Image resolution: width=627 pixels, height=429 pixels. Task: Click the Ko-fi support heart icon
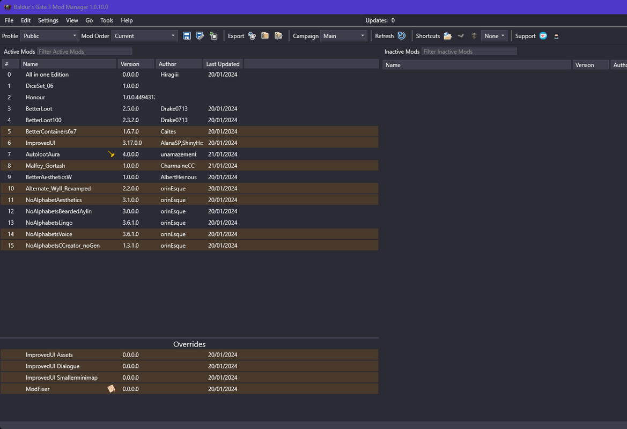(543, 35)
